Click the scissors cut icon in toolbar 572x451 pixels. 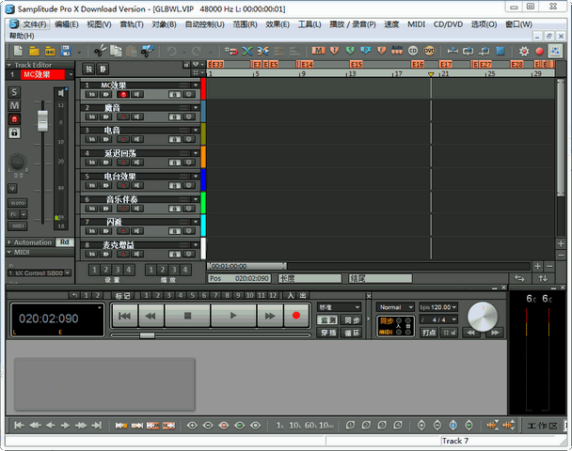[x=100, y=51]
